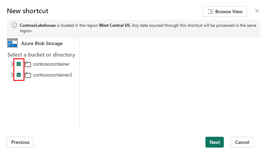
Task: Switch to Browse View
Action: click(x=225, y=12)
